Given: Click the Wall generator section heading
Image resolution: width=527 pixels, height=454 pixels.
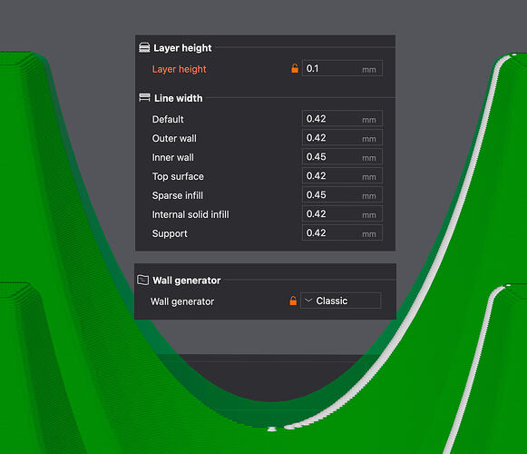Looking at the screenshot, I should [187, 281].
